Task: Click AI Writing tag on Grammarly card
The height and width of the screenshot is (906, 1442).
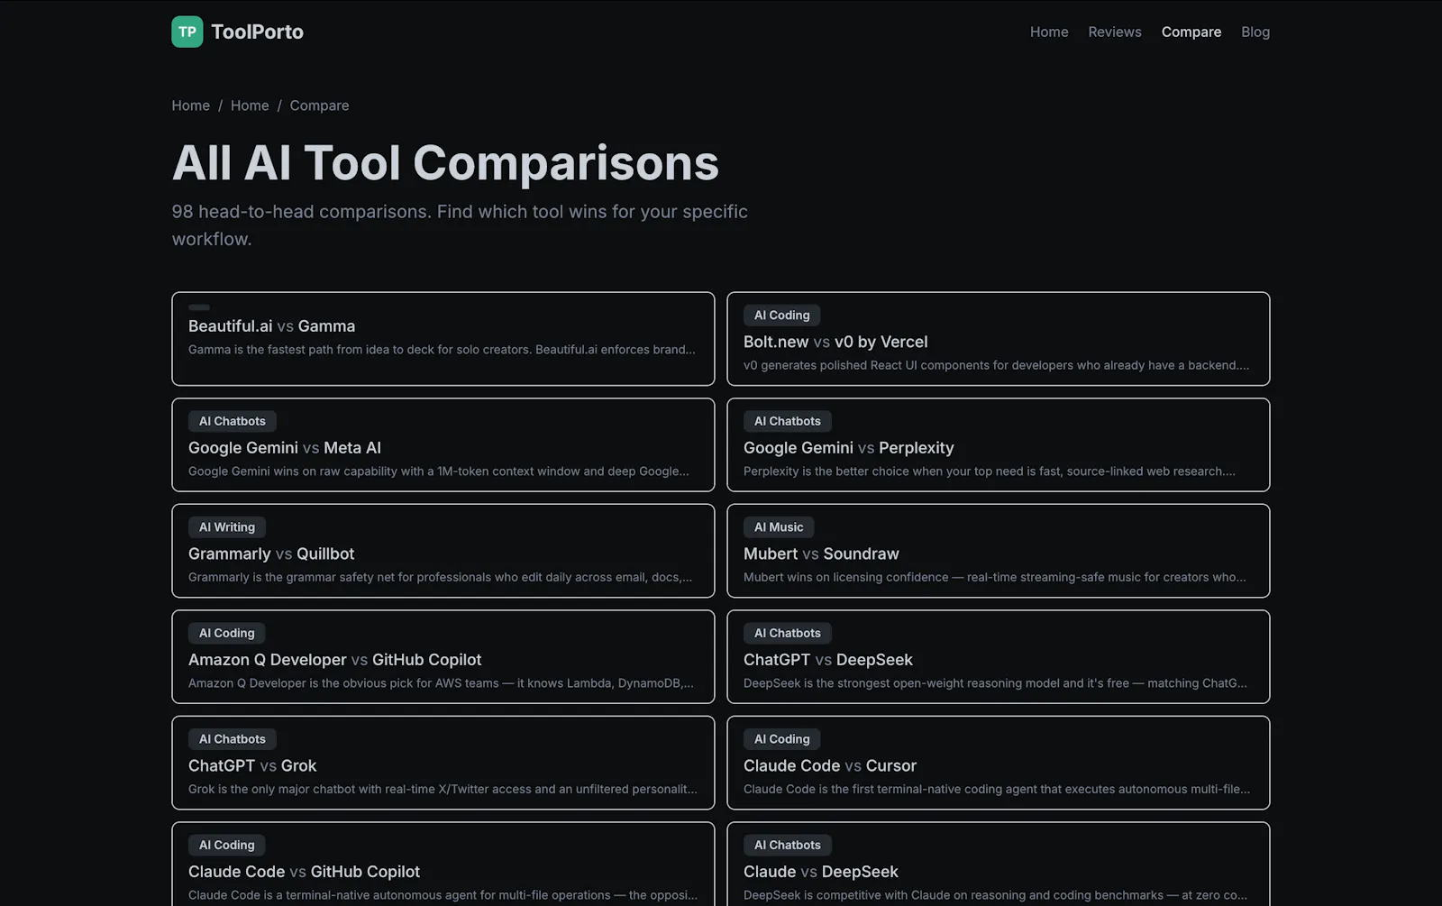Action: [227, 527]
